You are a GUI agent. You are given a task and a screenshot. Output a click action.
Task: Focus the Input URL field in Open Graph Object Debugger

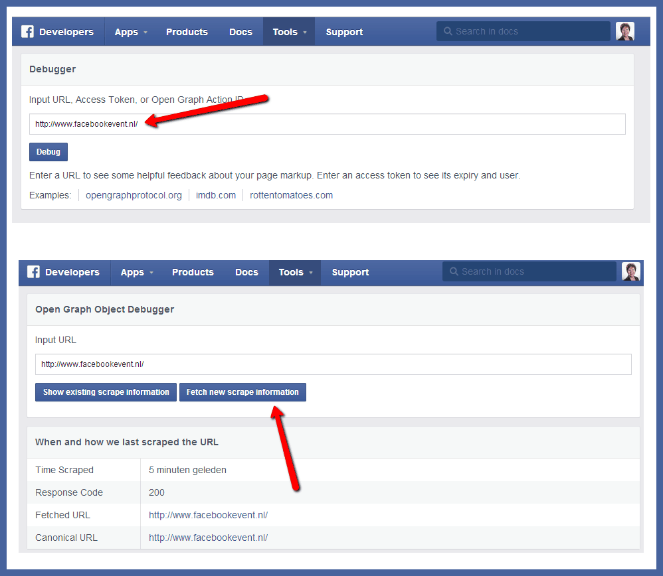coord(333,364)
